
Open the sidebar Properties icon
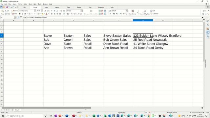[208, 21]
